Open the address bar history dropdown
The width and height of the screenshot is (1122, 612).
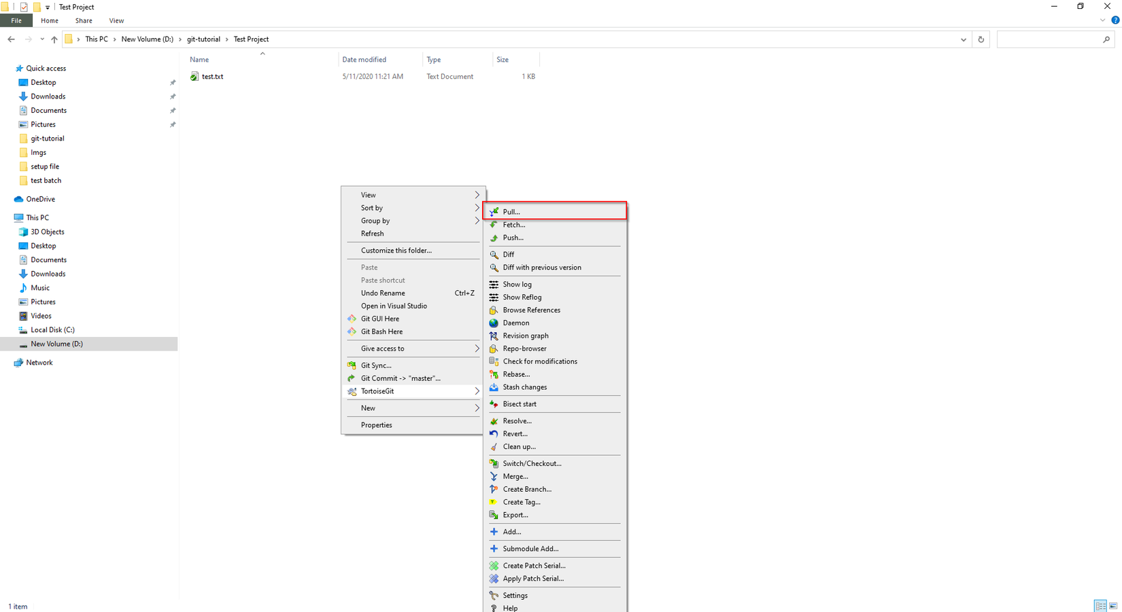(x=964, y=39)
